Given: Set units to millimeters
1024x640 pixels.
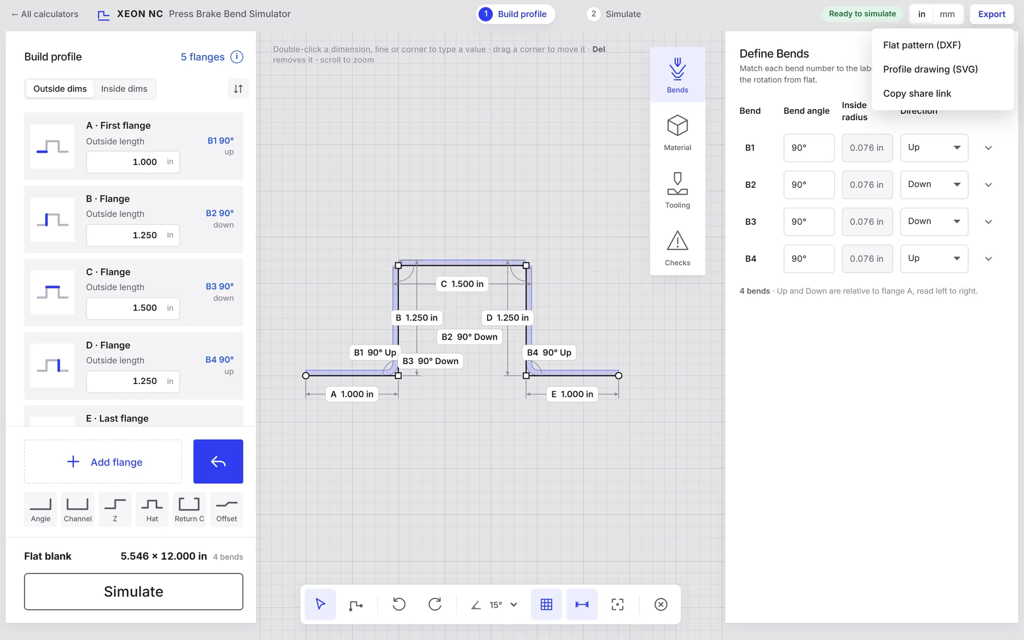Looking at the screenshot, I should coord(947,14).
